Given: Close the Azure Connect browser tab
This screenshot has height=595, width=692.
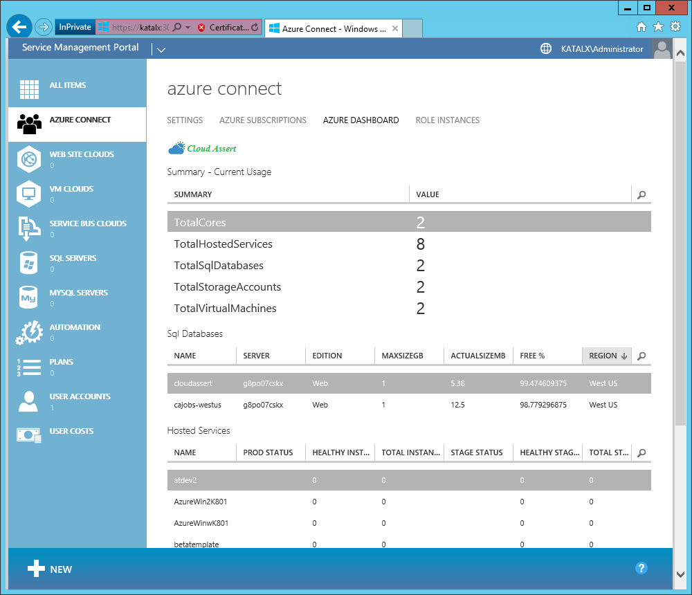Looking at the screenshot, I should tap(395, 28).
